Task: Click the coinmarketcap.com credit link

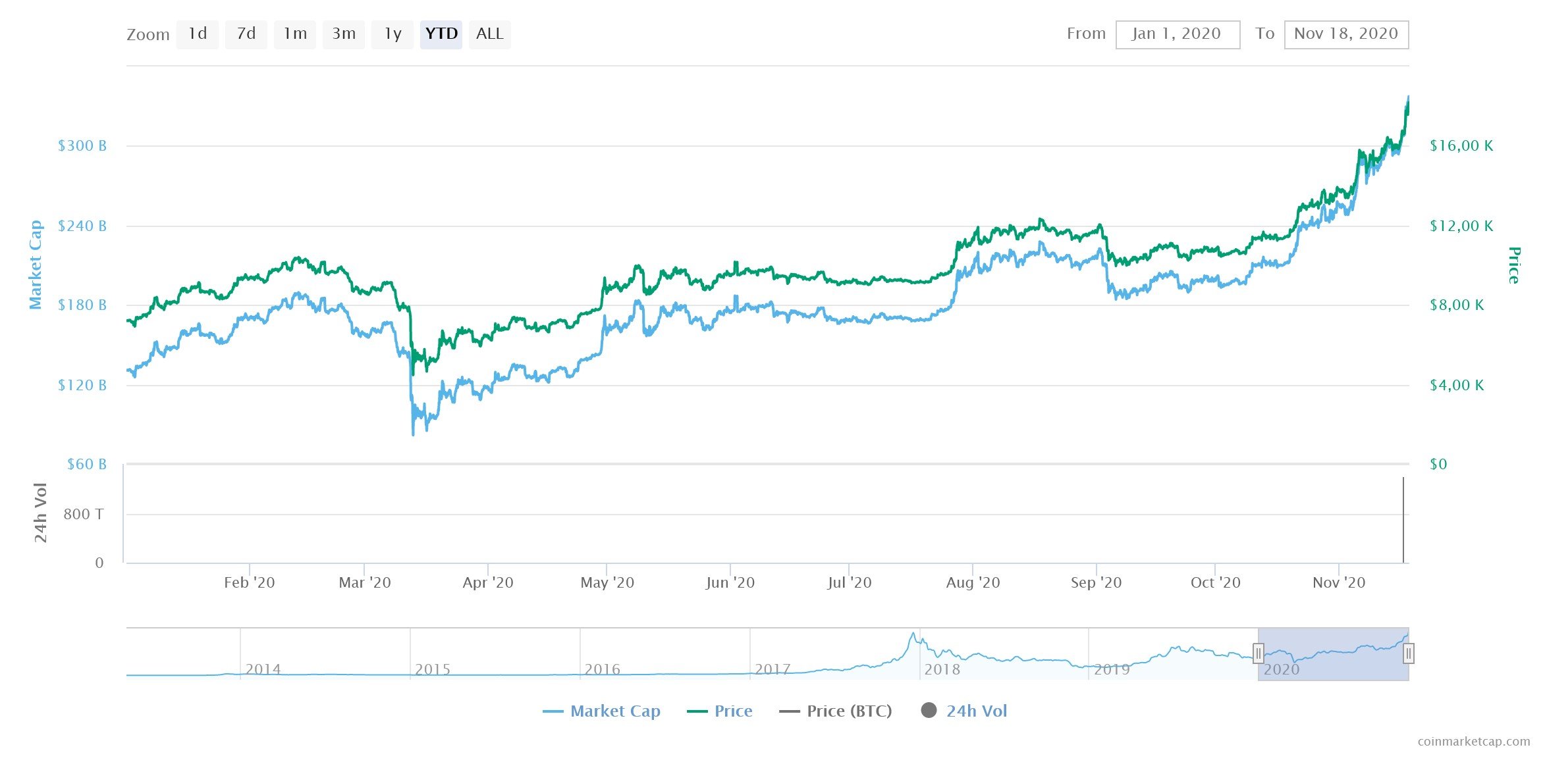Action: [x=1473, y=742]
